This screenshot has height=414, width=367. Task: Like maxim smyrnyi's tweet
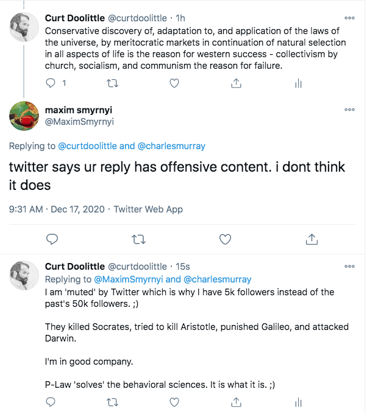tap(225, 238)
